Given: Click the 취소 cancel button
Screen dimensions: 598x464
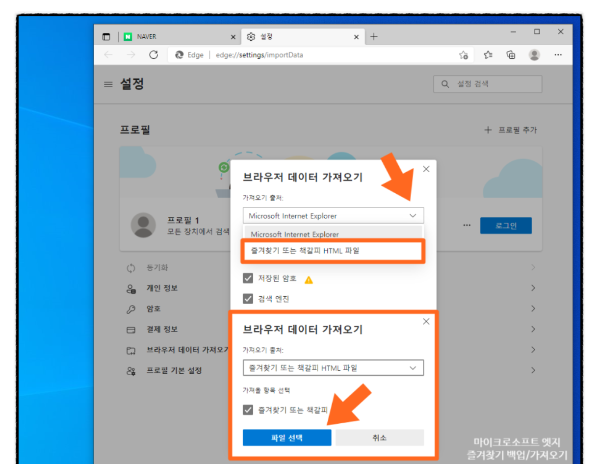Looking at the screenshot, I should (380, 438).
